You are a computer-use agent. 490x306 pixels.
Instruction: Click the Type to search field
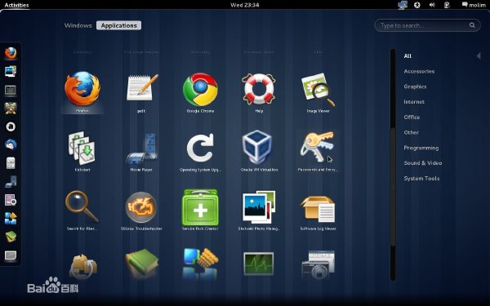click(x=427, y=25)
